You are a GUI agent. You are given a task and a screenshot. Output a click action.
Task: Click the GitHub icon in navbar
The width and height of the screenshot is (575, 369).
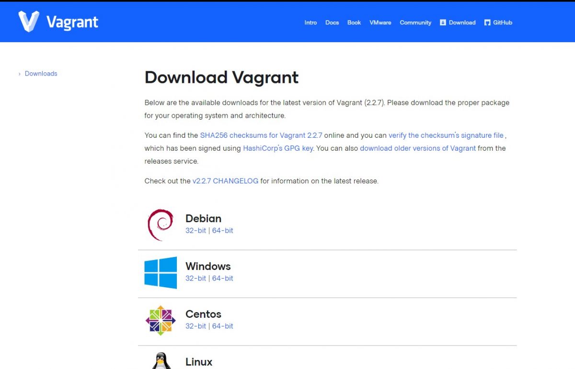click(487, 22)
